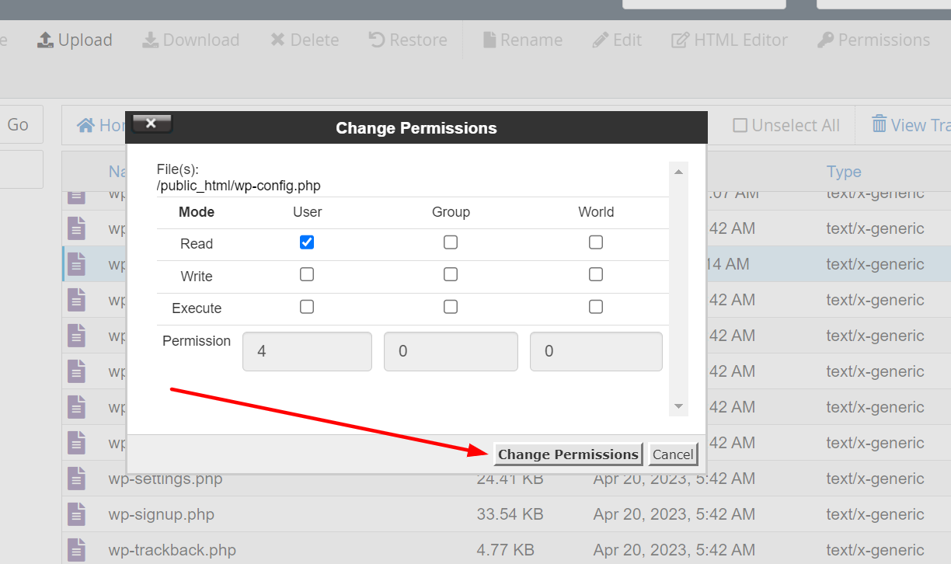Click the Permissions toolbar icon
Viewport: 951px width, 564px height.
(873, 40)
